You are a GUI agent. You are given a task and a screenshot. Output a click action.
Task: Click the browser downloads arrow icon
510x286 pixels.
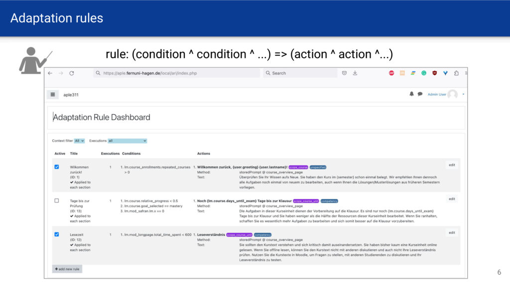(355, 73)
